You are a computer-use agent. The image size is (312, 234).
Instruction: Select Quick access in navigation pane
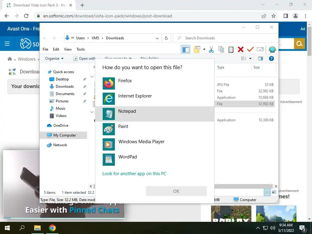tap(63, 72)
